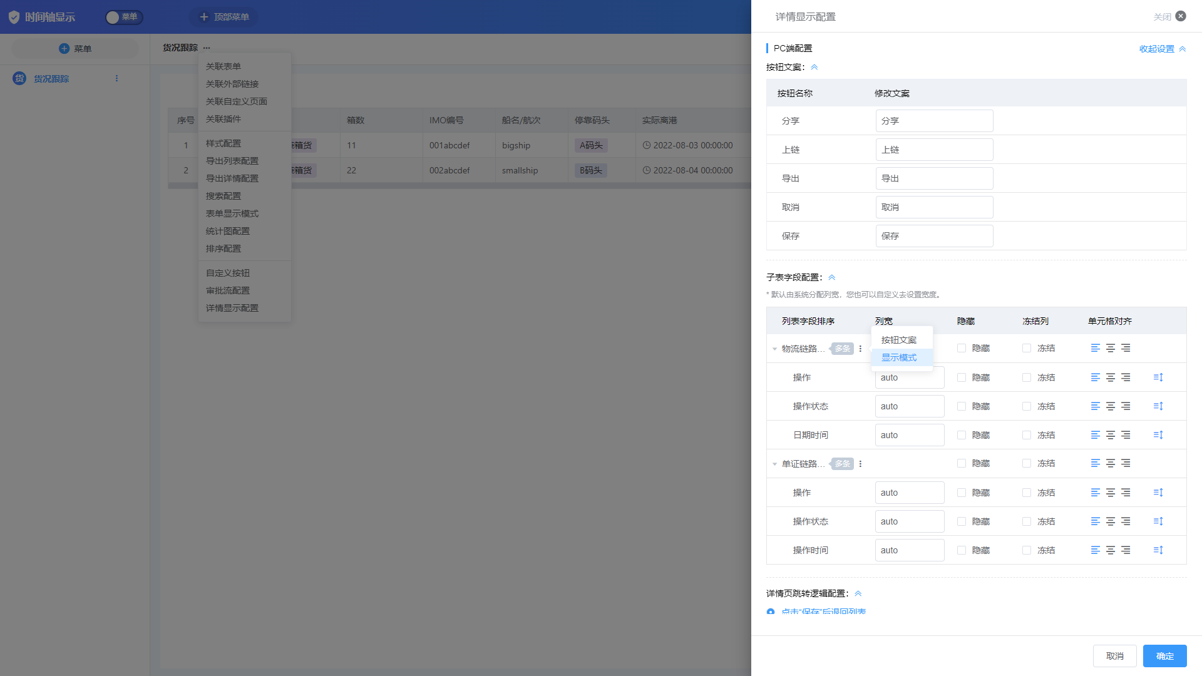Click sort icon on second 操作 row
Image resolution: width=1202 pixels, height=676 pixels.
[x=1158, y=493]
